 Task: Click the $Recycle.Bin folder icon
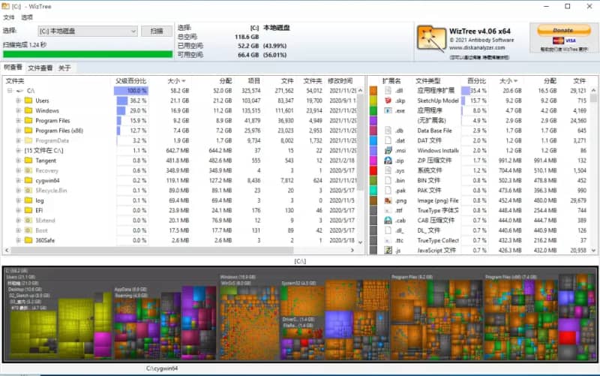tap(28, 191)
